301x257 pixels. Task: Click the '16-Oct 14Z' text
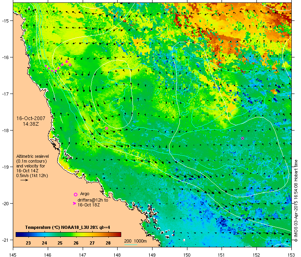[27, 171]
